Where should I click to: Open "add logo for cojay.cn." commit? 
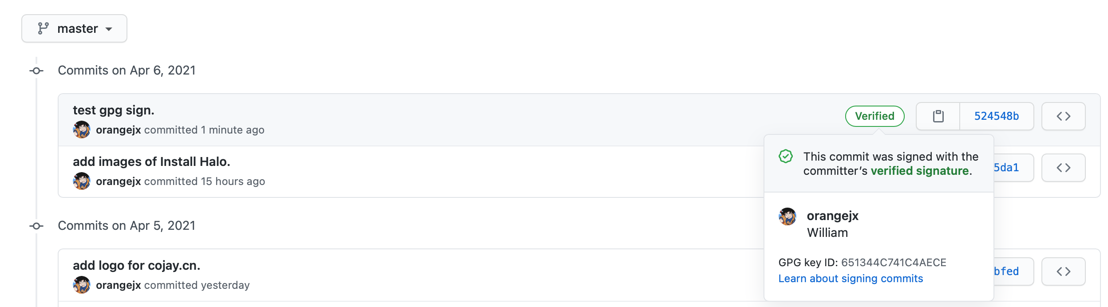click(136, 265)
